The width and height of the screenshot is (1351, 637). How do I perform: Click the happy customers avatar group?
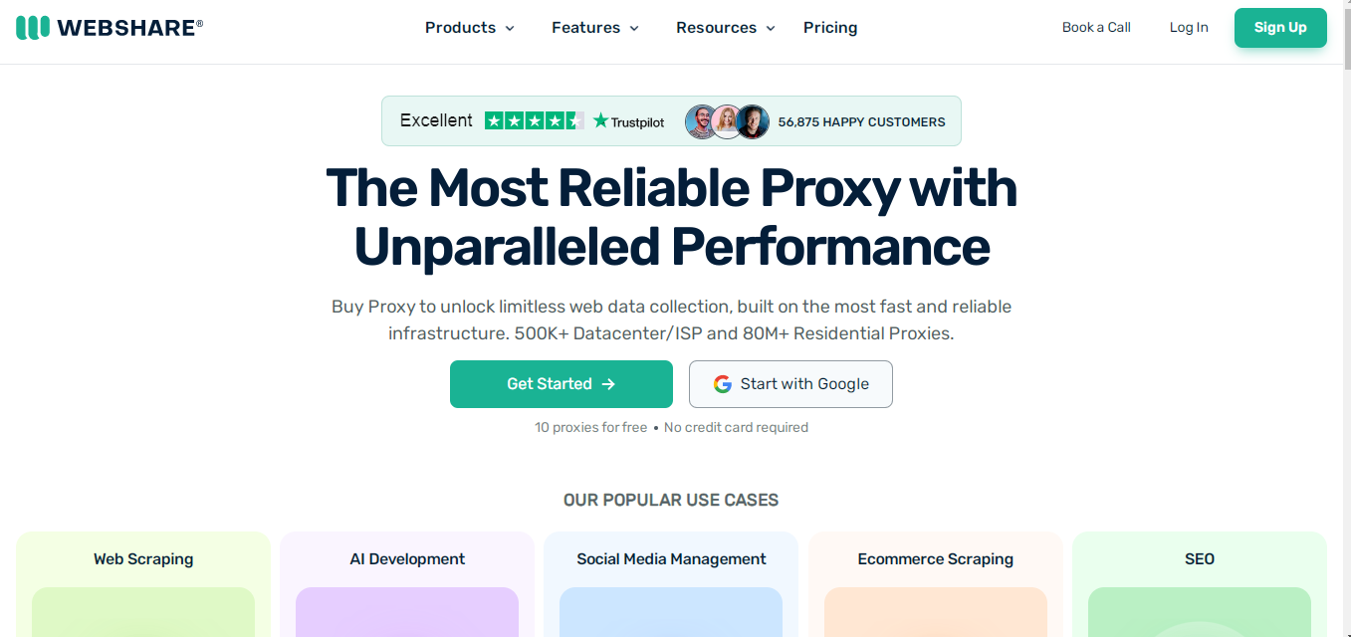727,121
